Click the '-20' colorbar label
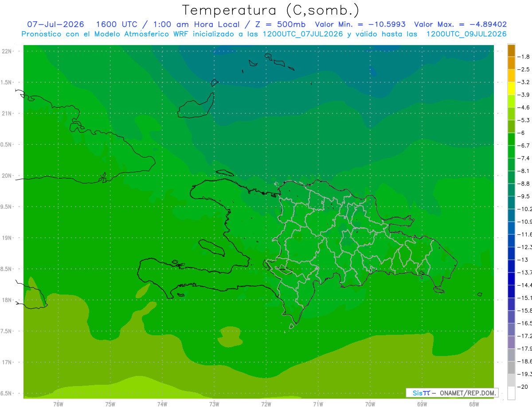The height and width of the screenshot is (410, 532). point(523,387)
